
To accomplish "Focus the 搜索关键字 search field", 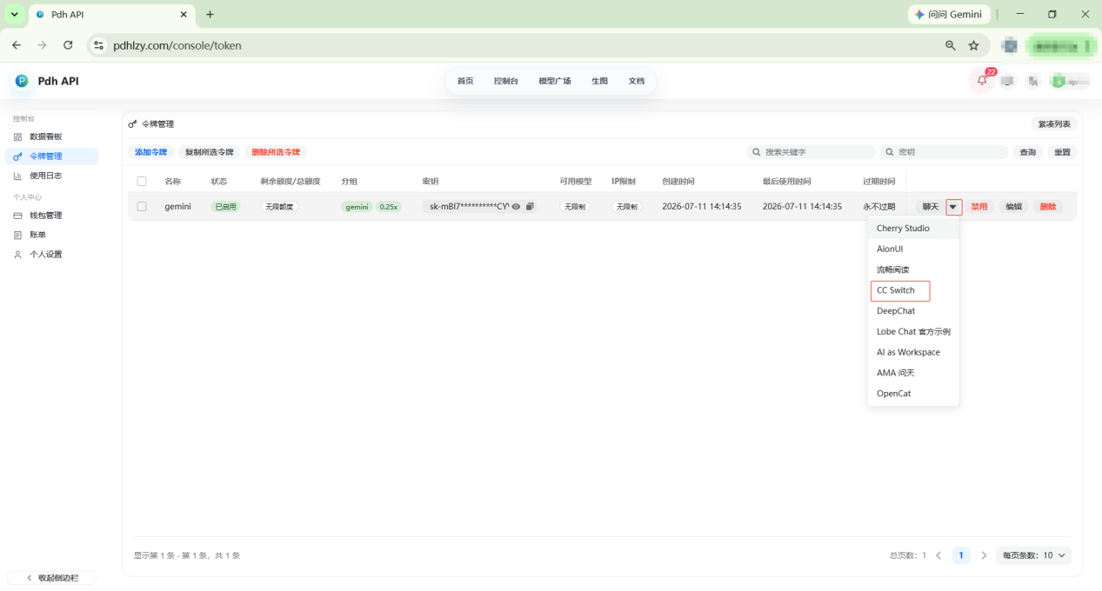I will tap(811, 152).
